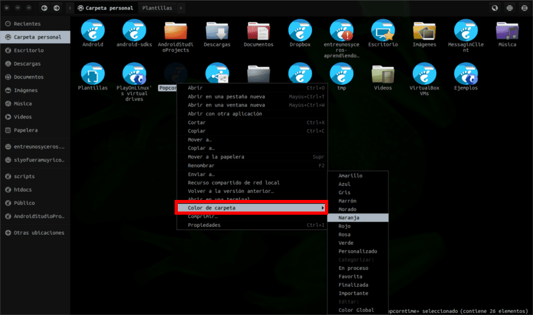533x315 pixels.
Task: Open the MessaginClient folder
Action: (466, 31)
